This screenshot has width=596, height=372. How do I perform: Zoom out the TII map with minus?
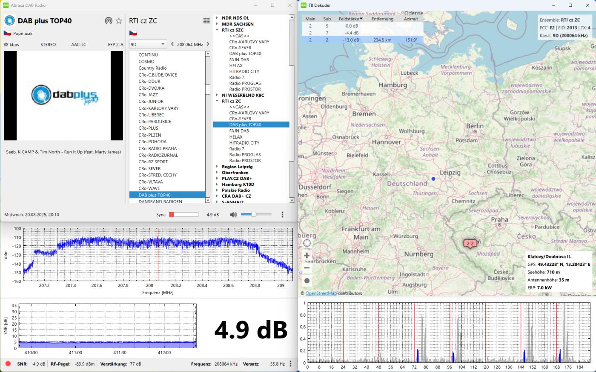coord(307,268)
